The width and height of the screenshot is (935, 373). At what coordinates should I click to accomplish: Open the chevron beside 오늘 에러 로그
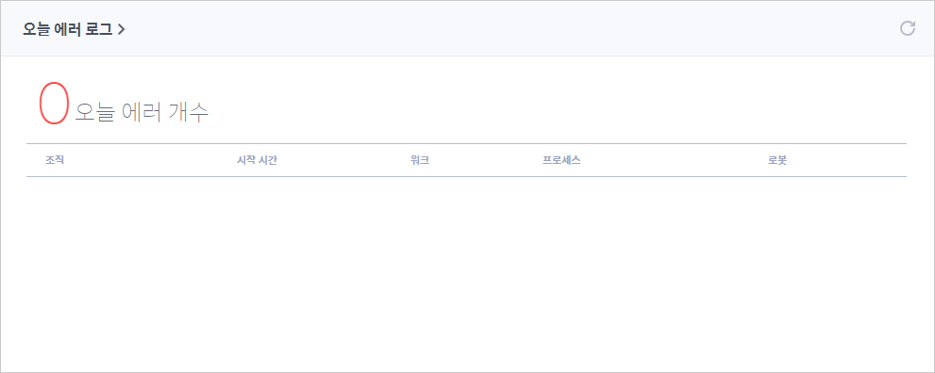tap(121, 29)
